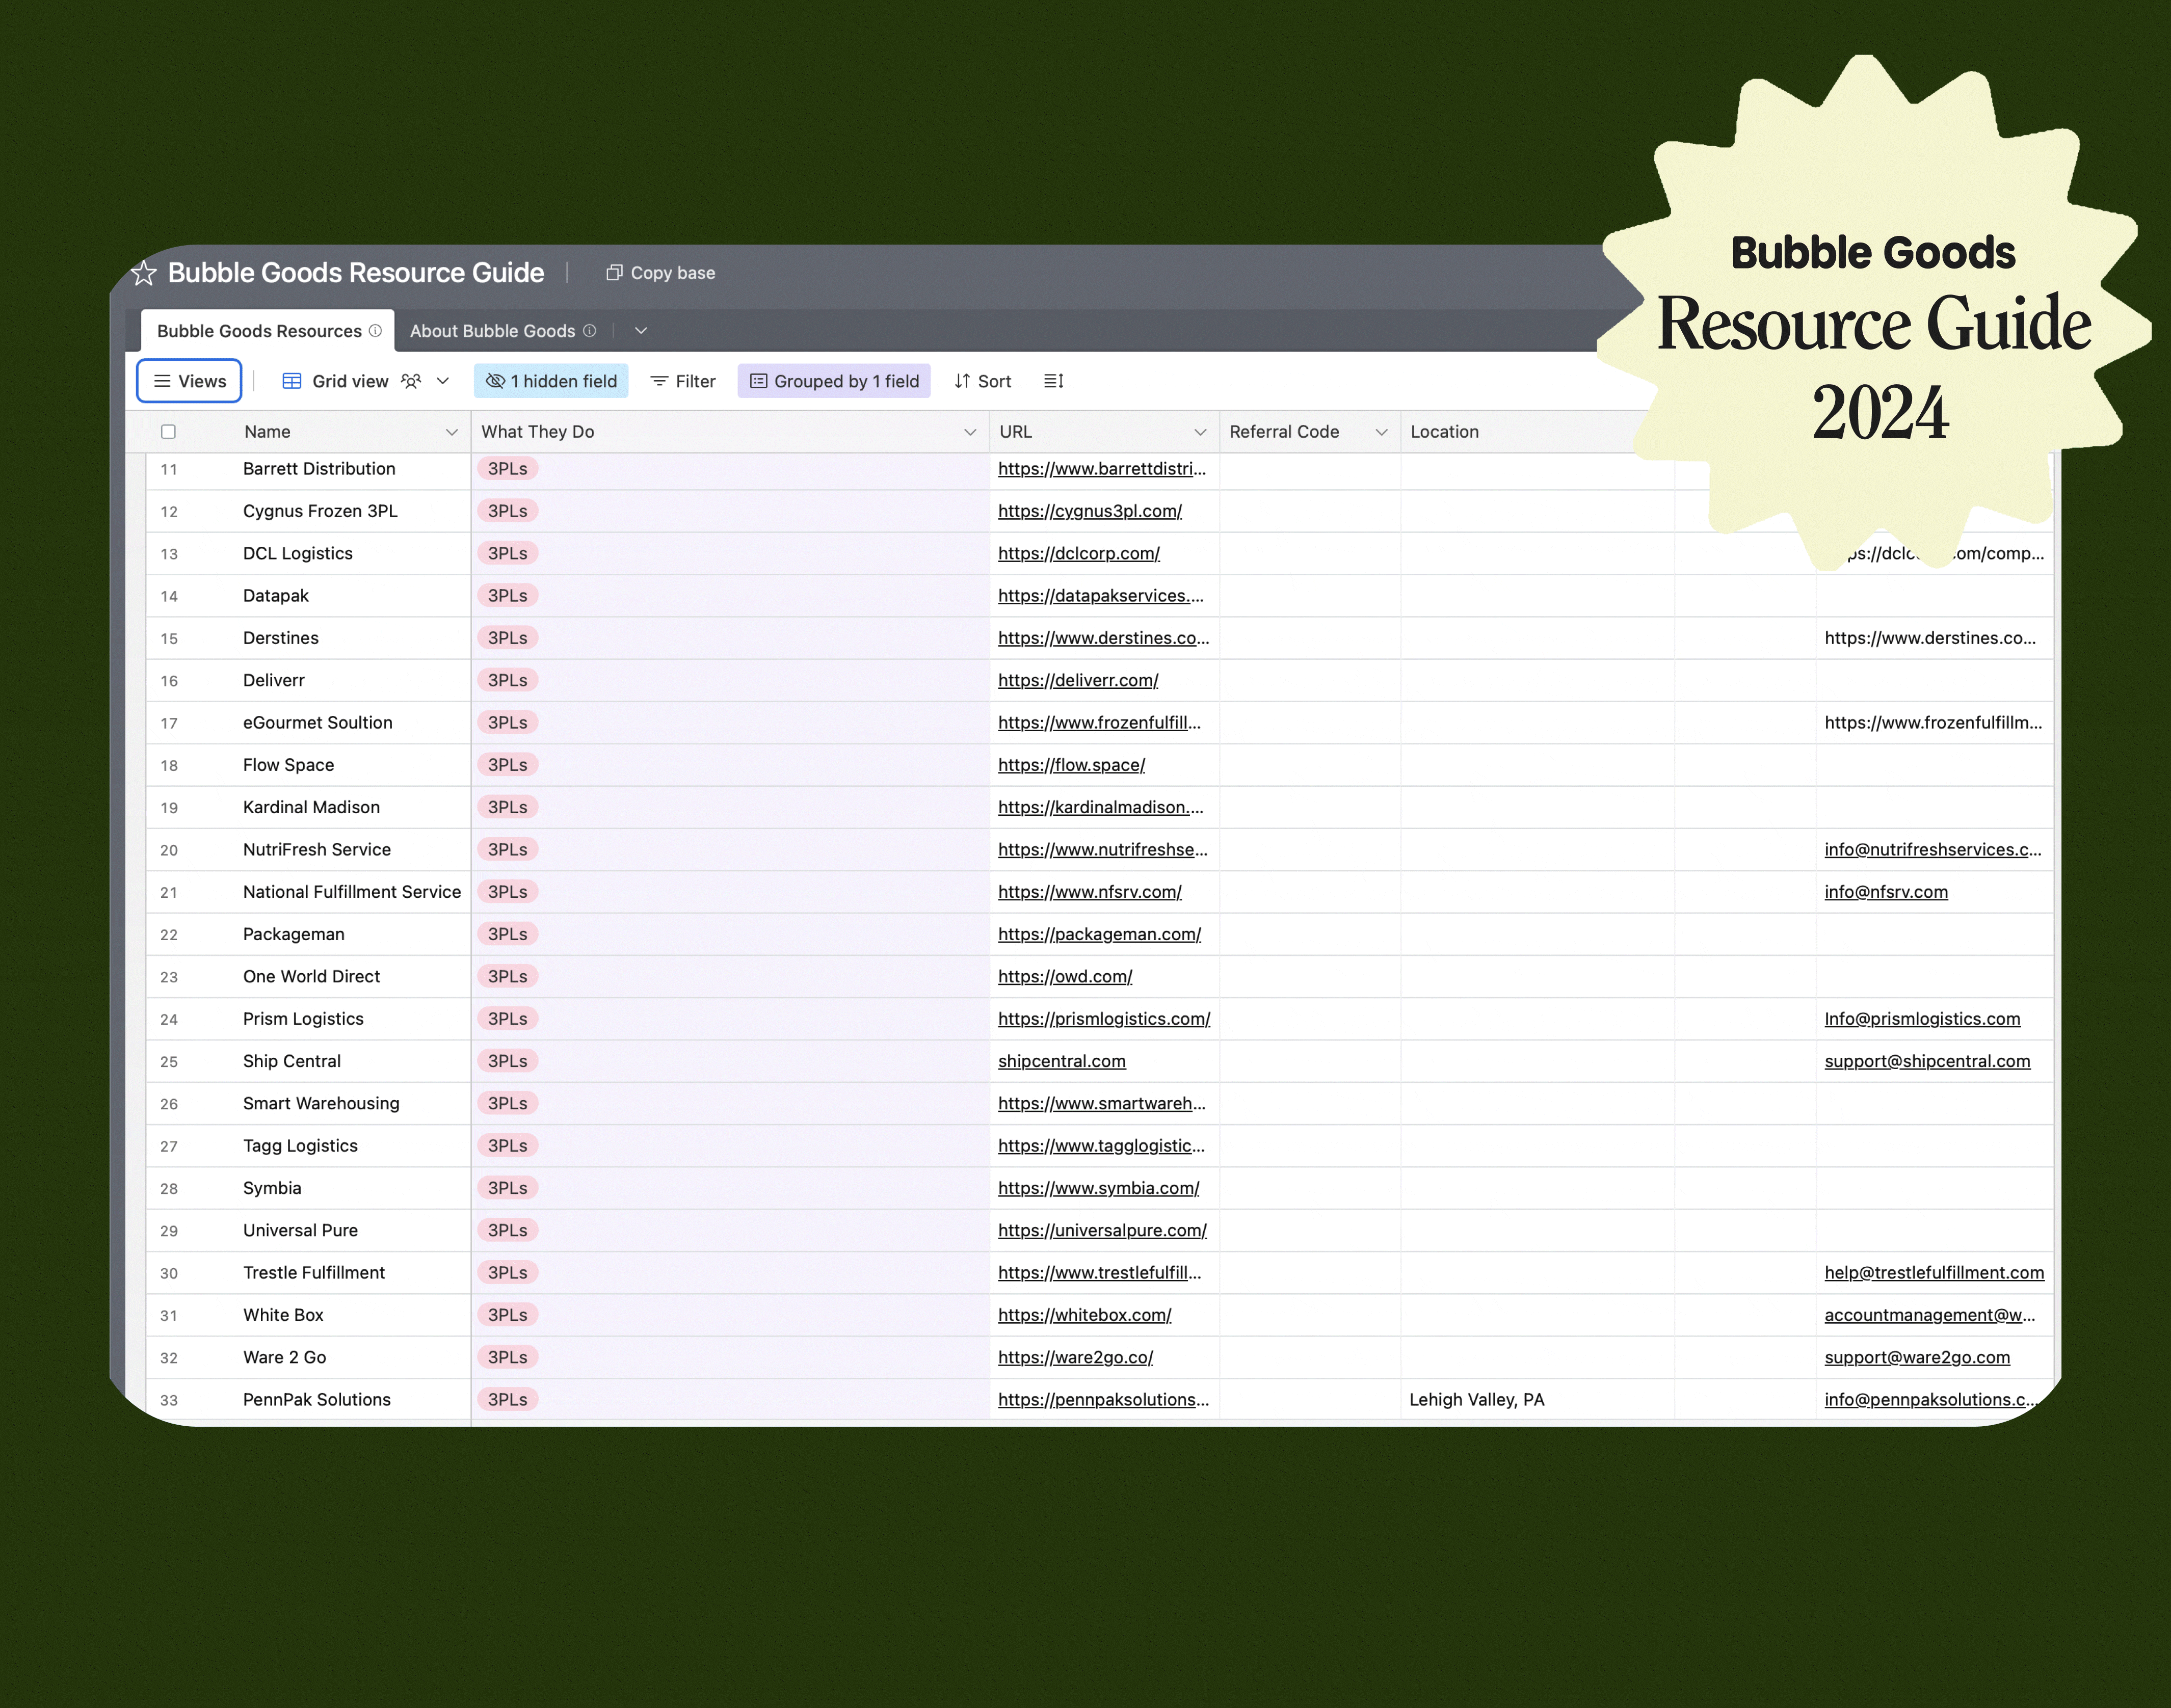This screenshot has height=1708, width=2171.
Task: Open the barrettdistri... URL link
Action: pos(1102,469)
